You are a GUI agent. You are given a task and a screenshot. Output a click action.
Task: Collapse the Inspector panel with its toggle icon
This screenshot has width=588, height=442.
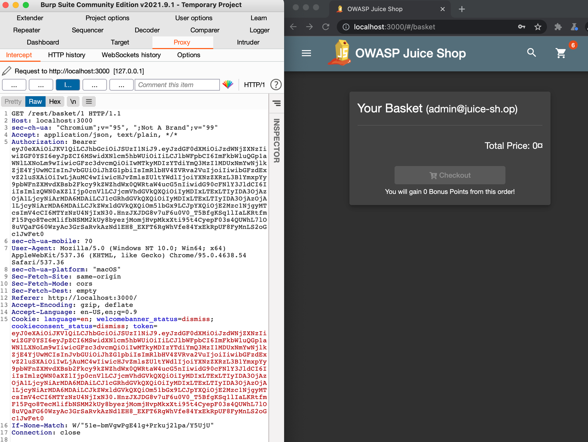pos(277,103)
